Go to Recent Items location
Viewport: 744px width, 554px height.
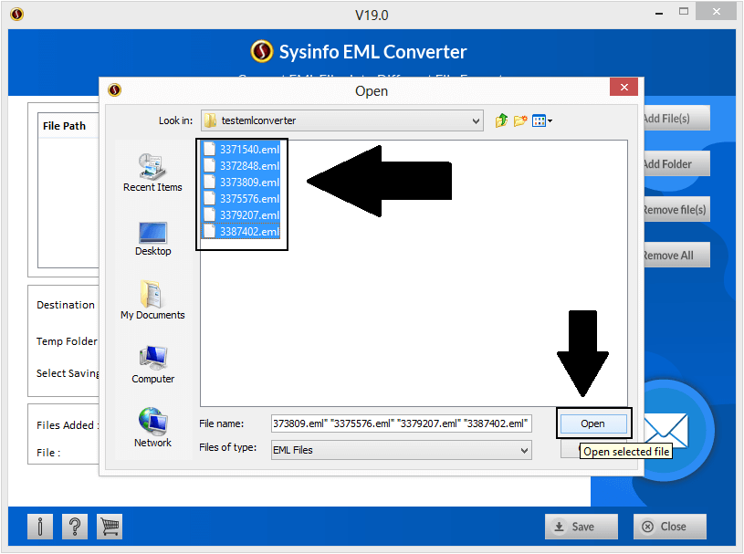pos(152,172)
